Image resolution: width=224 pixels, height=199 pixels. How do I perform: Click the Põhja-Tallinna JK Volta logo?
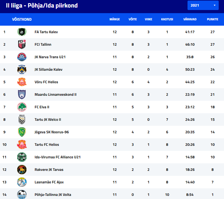[22, 194]
